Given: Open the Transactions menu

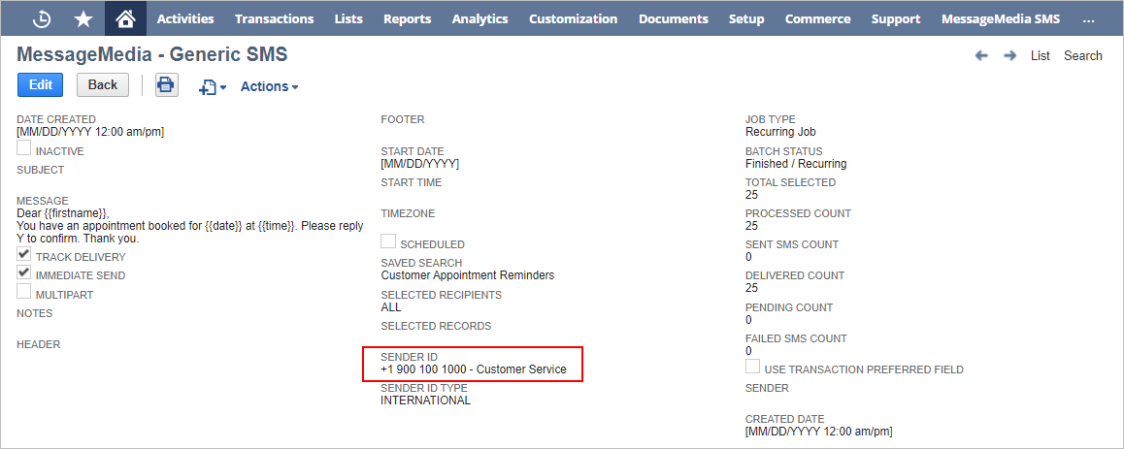Looking at the screenshot, I should pyautogui.click(x=274, y=19).
